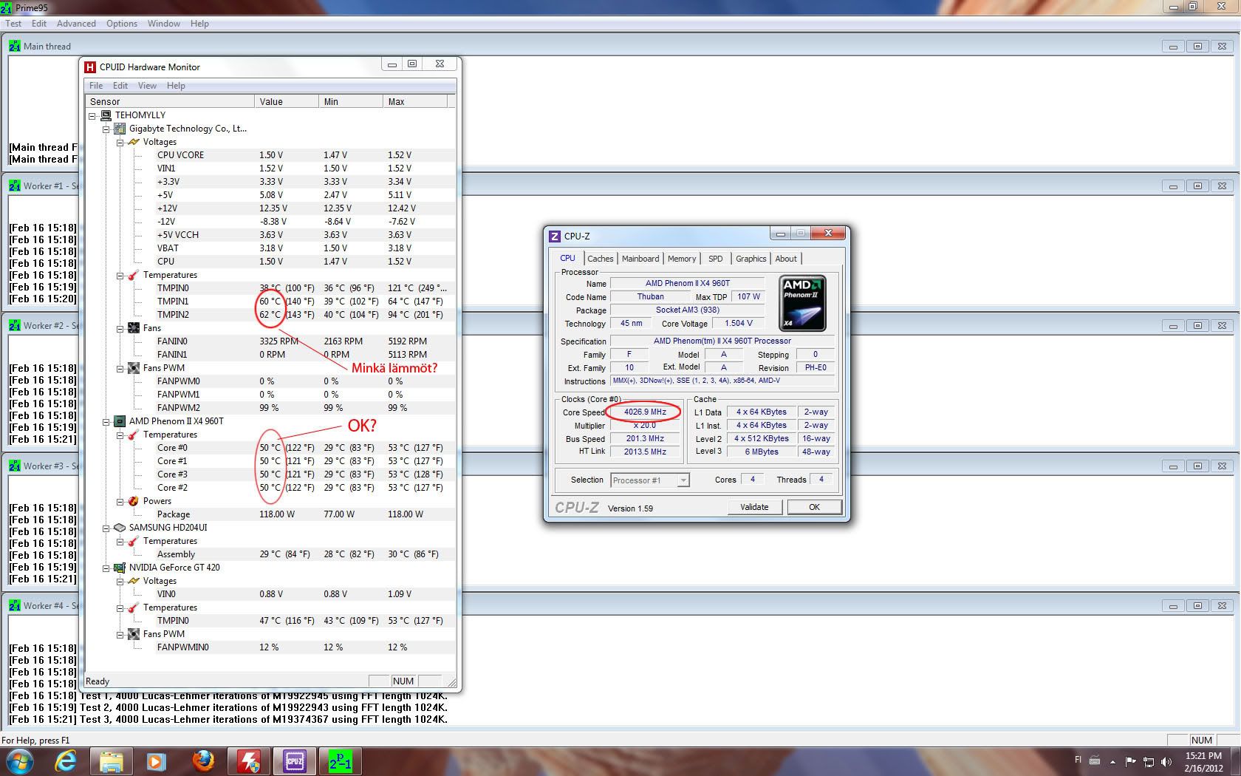Switch to CPU-Z Mainboard tab

pos(640,259)
